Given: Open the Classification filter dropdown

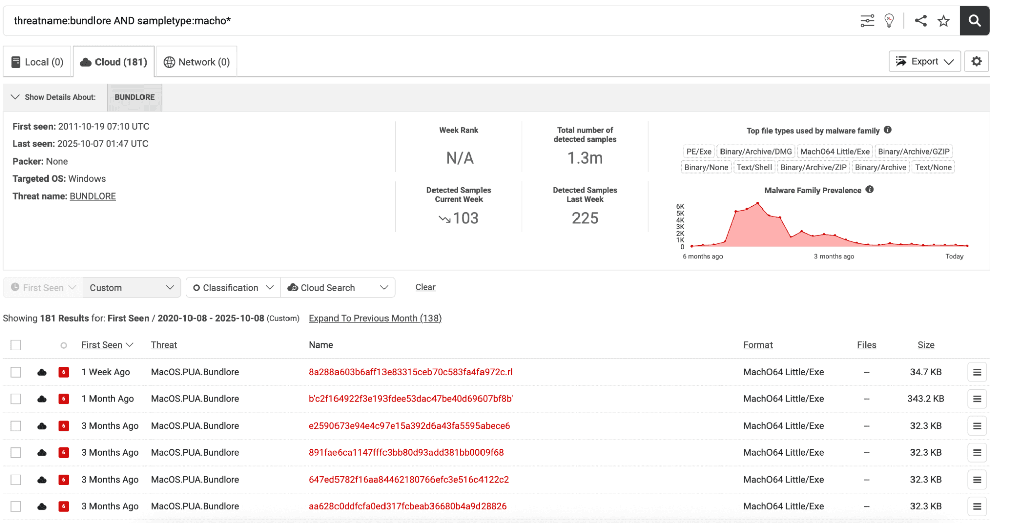Looking at the screenshot, I should click(232, 287).
